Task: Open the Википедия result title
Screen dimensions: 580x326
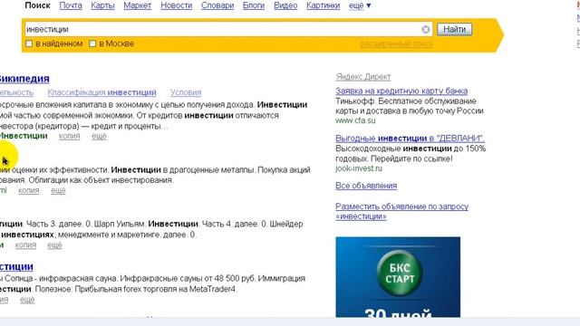Action: pos(24,79)
